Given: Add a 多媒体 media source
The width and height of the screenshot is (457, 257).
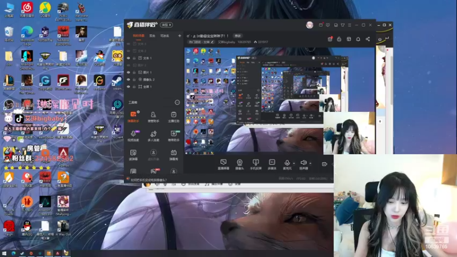Looking at the screenshot, I should coord(272,164).
